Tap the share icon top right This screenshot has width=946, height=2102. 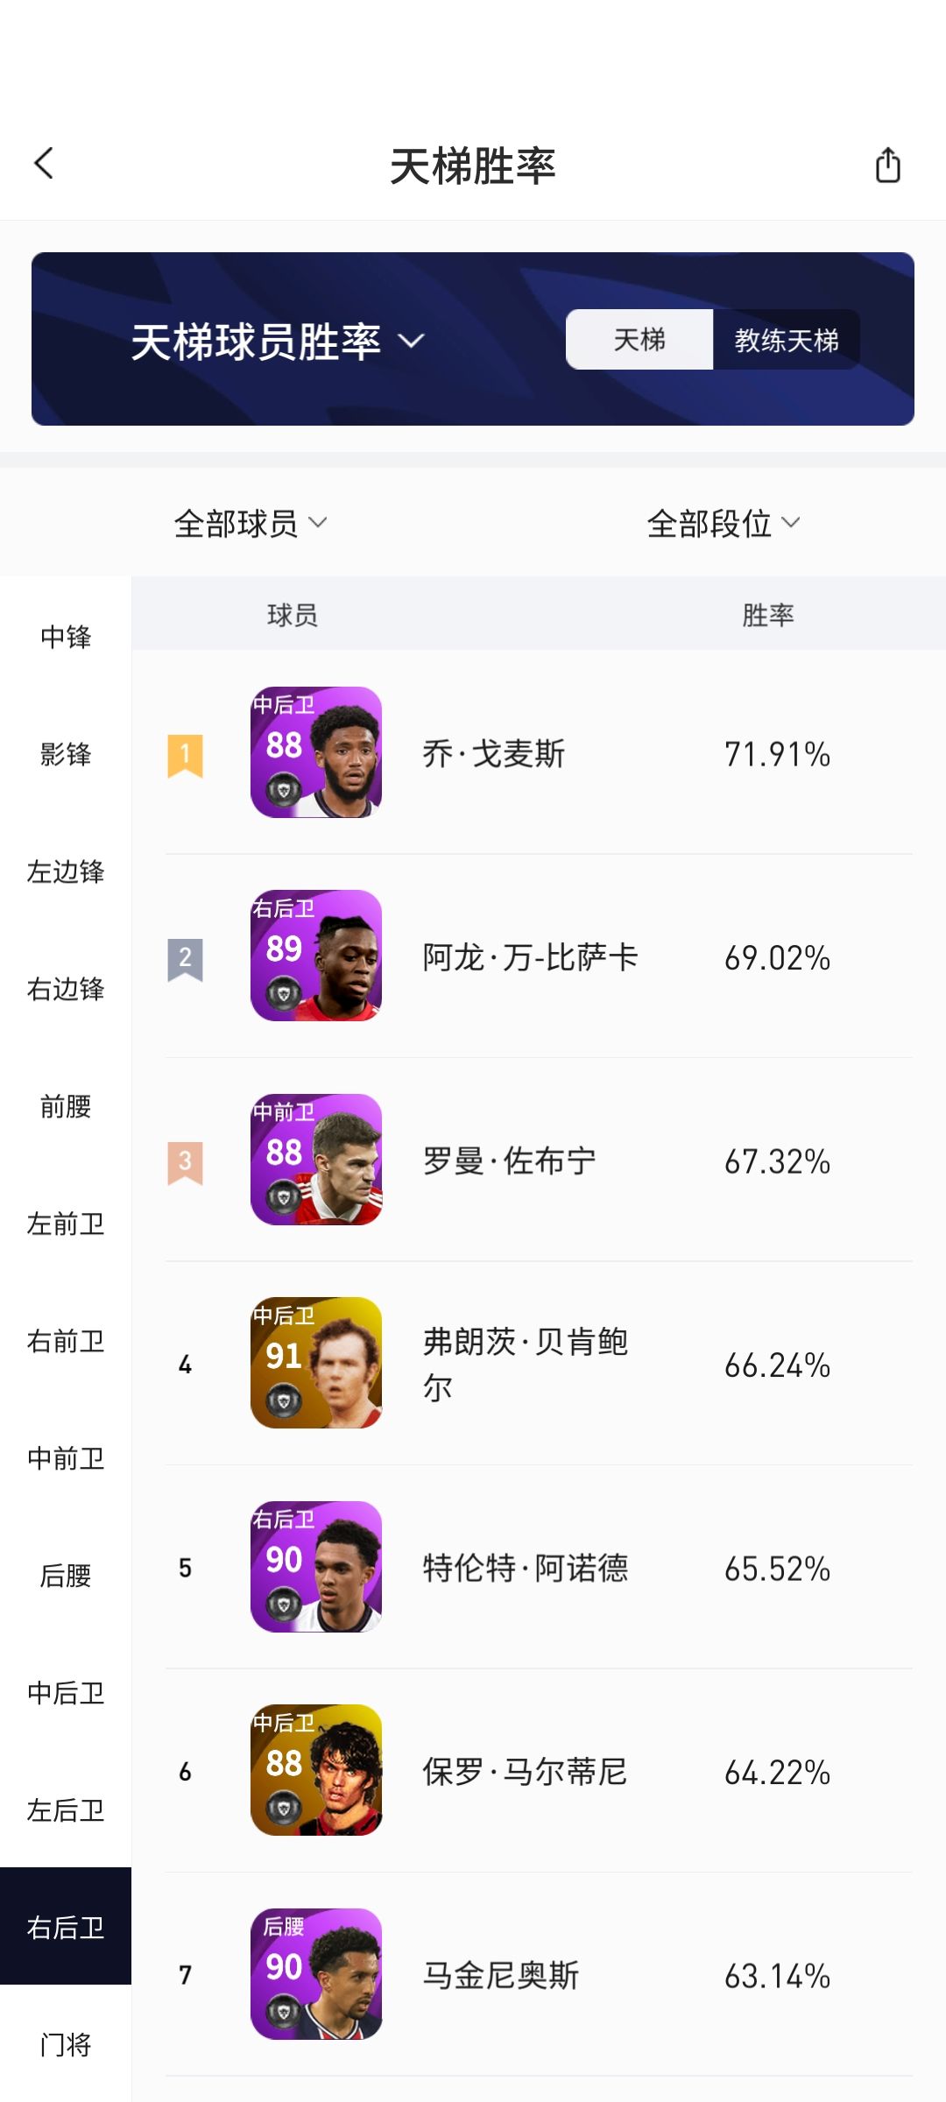(x=887, y=166)
